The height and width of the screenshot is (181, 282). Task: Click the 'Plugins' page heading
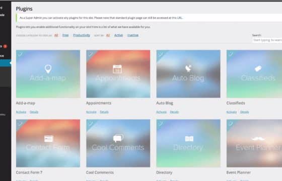pyautogui.click(x=24, y=9)
